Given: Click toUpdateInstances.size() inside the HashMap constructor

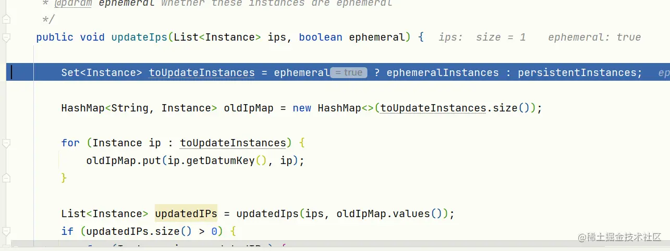Looking at the screenshot, I should [x=457, y=108].
